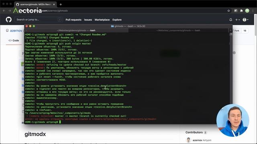The height and width of the screenshot is (144, 257).
Task: Open the azernov Artyom contributor link
Action: 202,140
